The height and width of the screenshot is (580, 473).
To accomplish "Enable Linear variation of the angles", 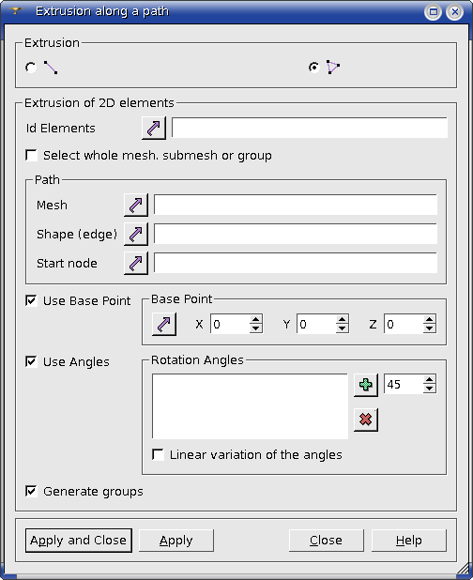I will coord(159,454).
